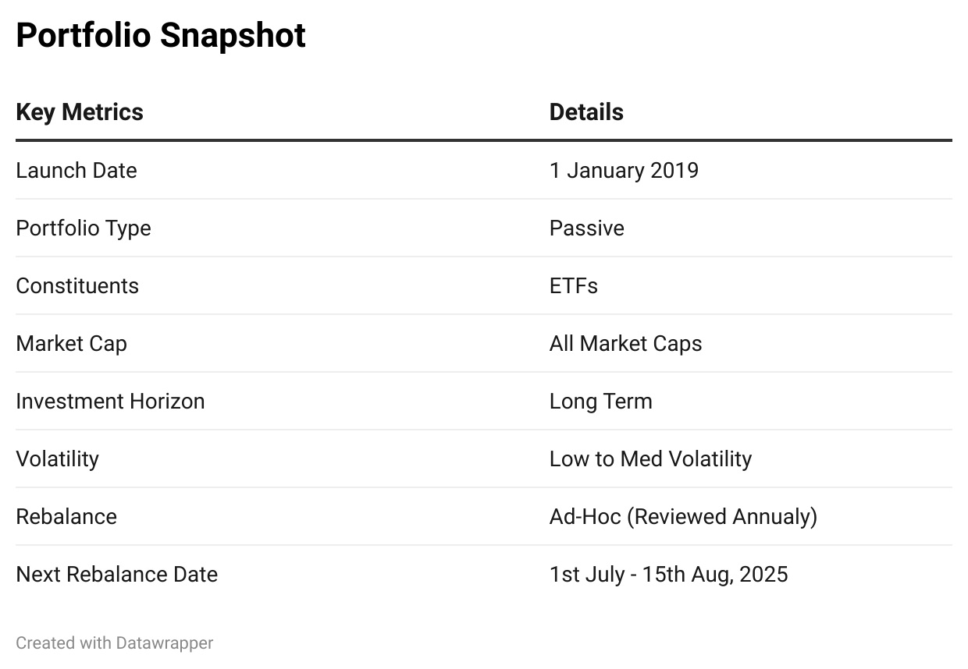Click the Ad-Hoc (Reviewed Annualy) value
This screenshot has height=669, width=968.
click(684, 516)
